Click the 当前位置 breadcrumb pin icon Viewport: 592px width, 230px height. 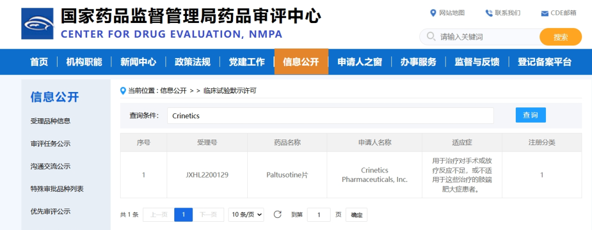coord(123,91)
